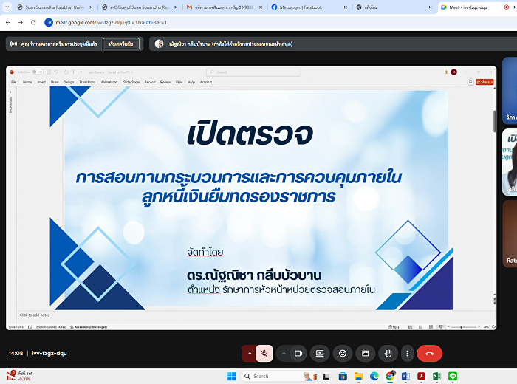
Task: Expand the collapsed Thumbnails pane arrow
Action: click(10, 92)
